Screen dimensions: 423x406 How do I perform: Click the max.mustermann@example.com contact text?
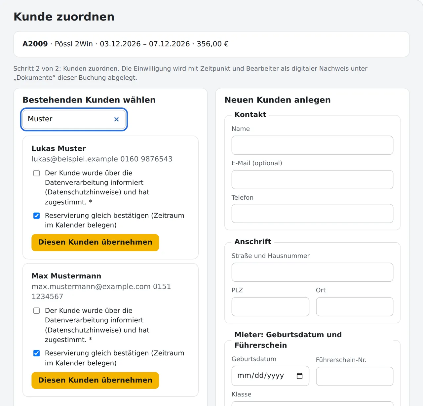pyautogui.click(x=91, y=287)
